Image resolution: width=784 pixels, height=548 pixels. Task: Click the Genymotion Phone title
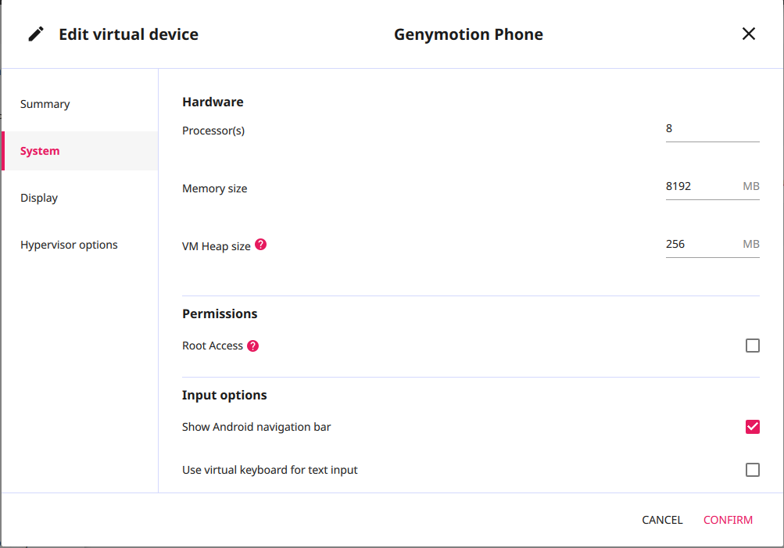point(468,34)
